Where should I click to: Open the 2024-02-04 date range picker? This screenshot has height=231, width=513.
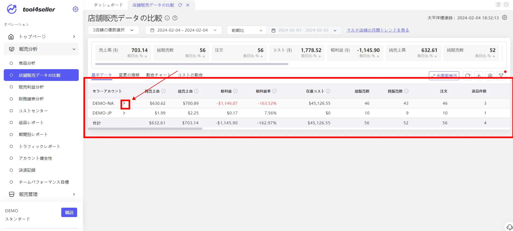(x=184, y=30)
